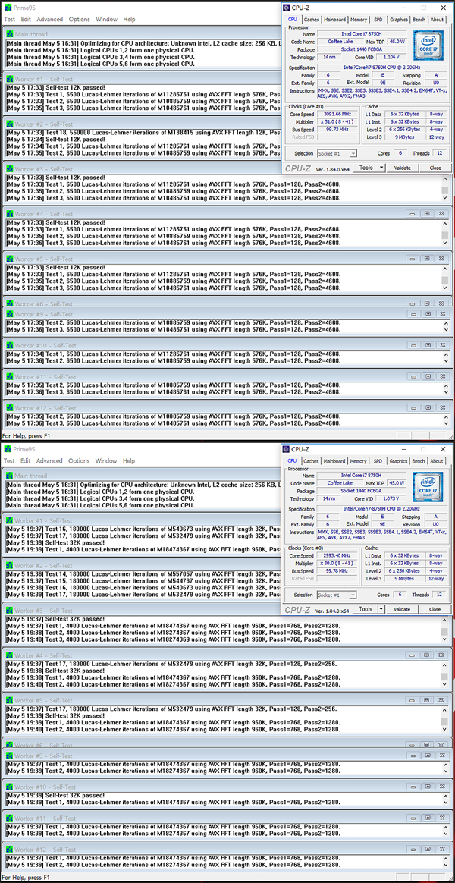The width and height of the screenshot is (455, 883).
Task: Click Worker #4 scrollbar in Prime95 running 960K tests
Action: [x=445, y=674]
